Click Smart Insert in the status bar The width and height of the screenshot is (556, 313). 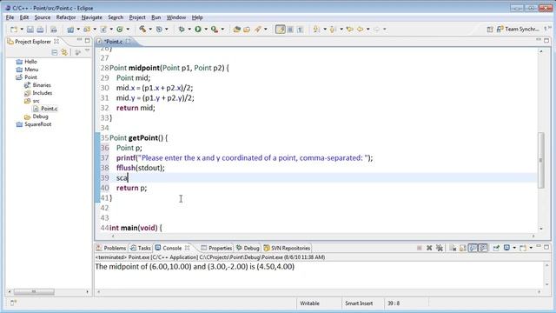[x=359, y=303]
